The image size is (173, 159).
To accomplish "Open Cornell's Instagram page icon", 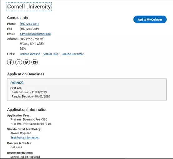I will click(18, 62).
